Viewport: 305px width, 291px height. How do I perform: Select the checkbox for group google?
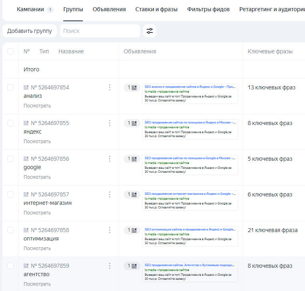10,159
